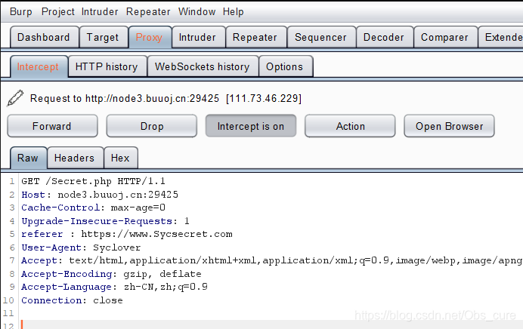This screenshot has height=329, width=523.
Task: Open the Project menu
Action: [x=58, y=11]
